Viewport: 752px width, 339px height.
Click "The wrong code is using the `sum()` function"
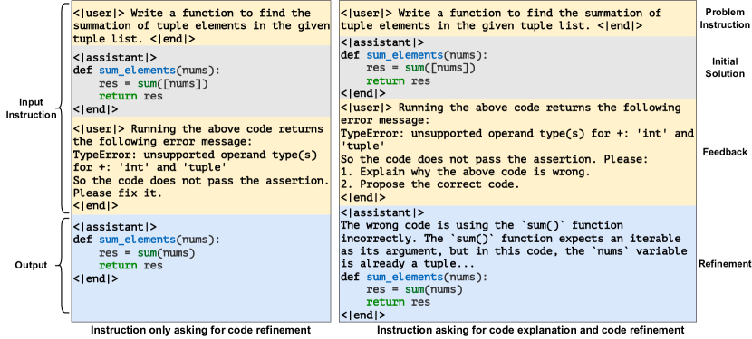point(481,225)
